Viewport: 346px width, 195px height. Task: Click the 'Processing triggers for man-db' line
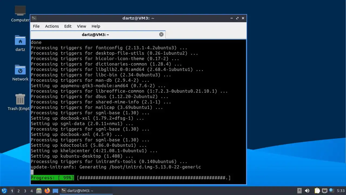click(x=90, y=80)
